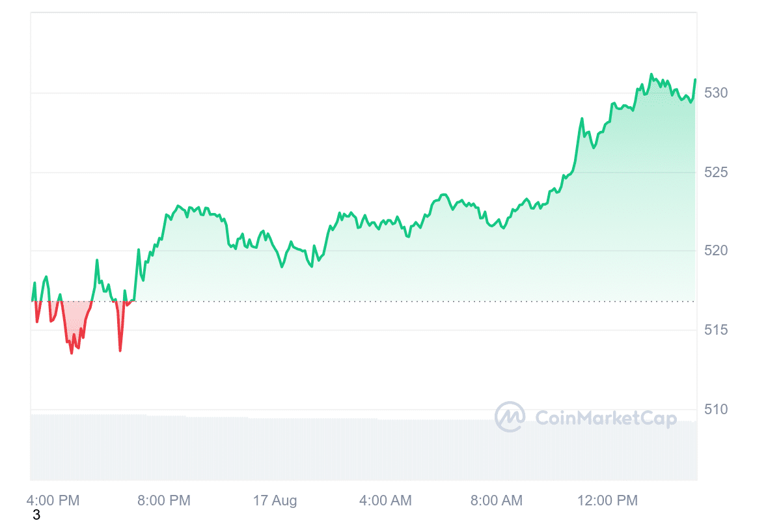Image resolution: width=781 pixels, height=521 pixels.
Task: Select the first 4:00 PM time label
Action: [53, 501]
